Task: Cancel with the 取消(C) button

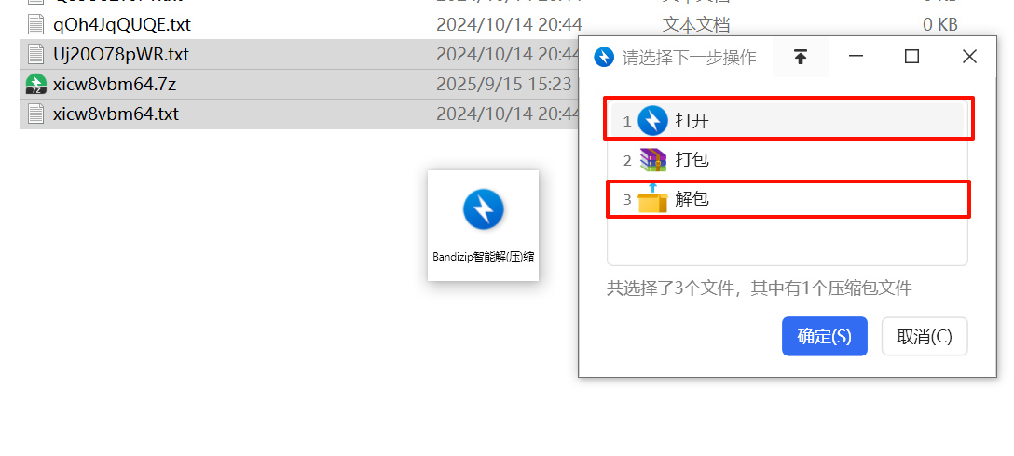Action: 925,336
